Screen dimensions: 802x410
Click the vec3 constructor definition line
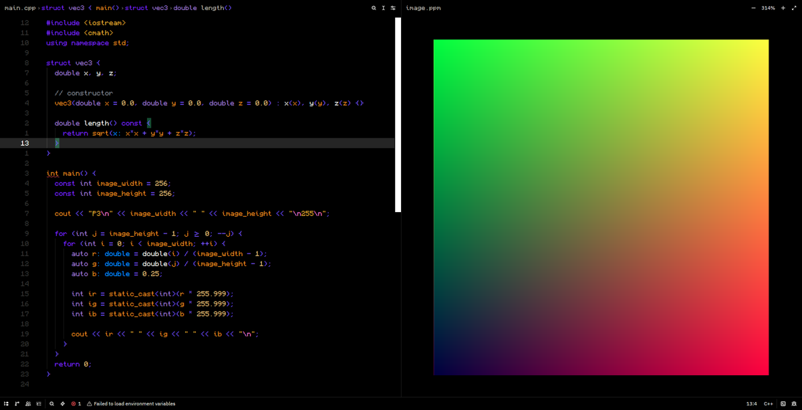click(209, 103)
